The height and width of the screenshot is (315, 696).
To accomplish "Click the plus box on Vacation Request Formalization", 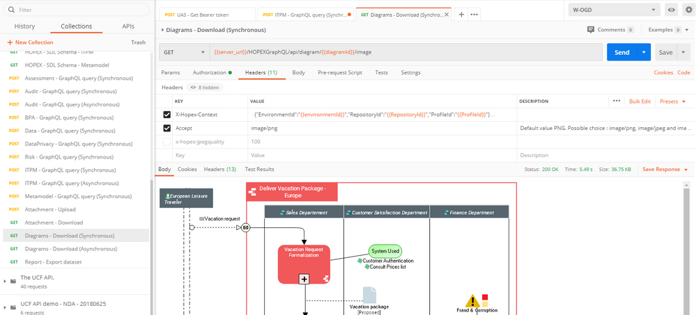I will pyautogui.click(x=304, y=279).
